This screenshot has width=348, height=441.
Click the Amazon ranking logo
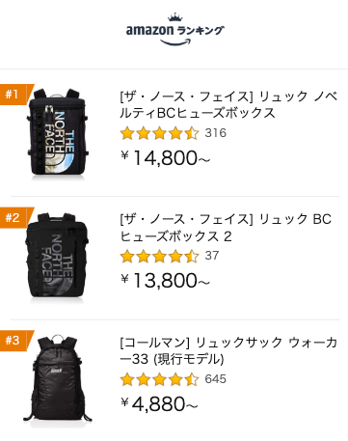(174, 29)
